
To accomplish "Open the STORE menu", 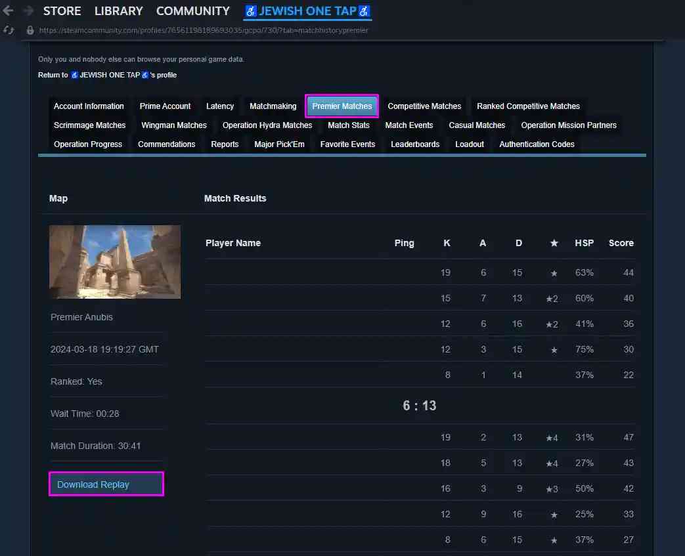I will point(62,11).
